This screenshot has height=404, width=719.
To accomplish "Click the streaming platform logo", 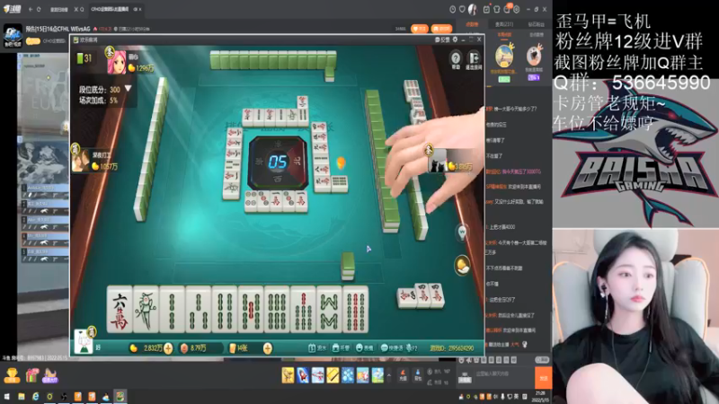I will (13, 9).
